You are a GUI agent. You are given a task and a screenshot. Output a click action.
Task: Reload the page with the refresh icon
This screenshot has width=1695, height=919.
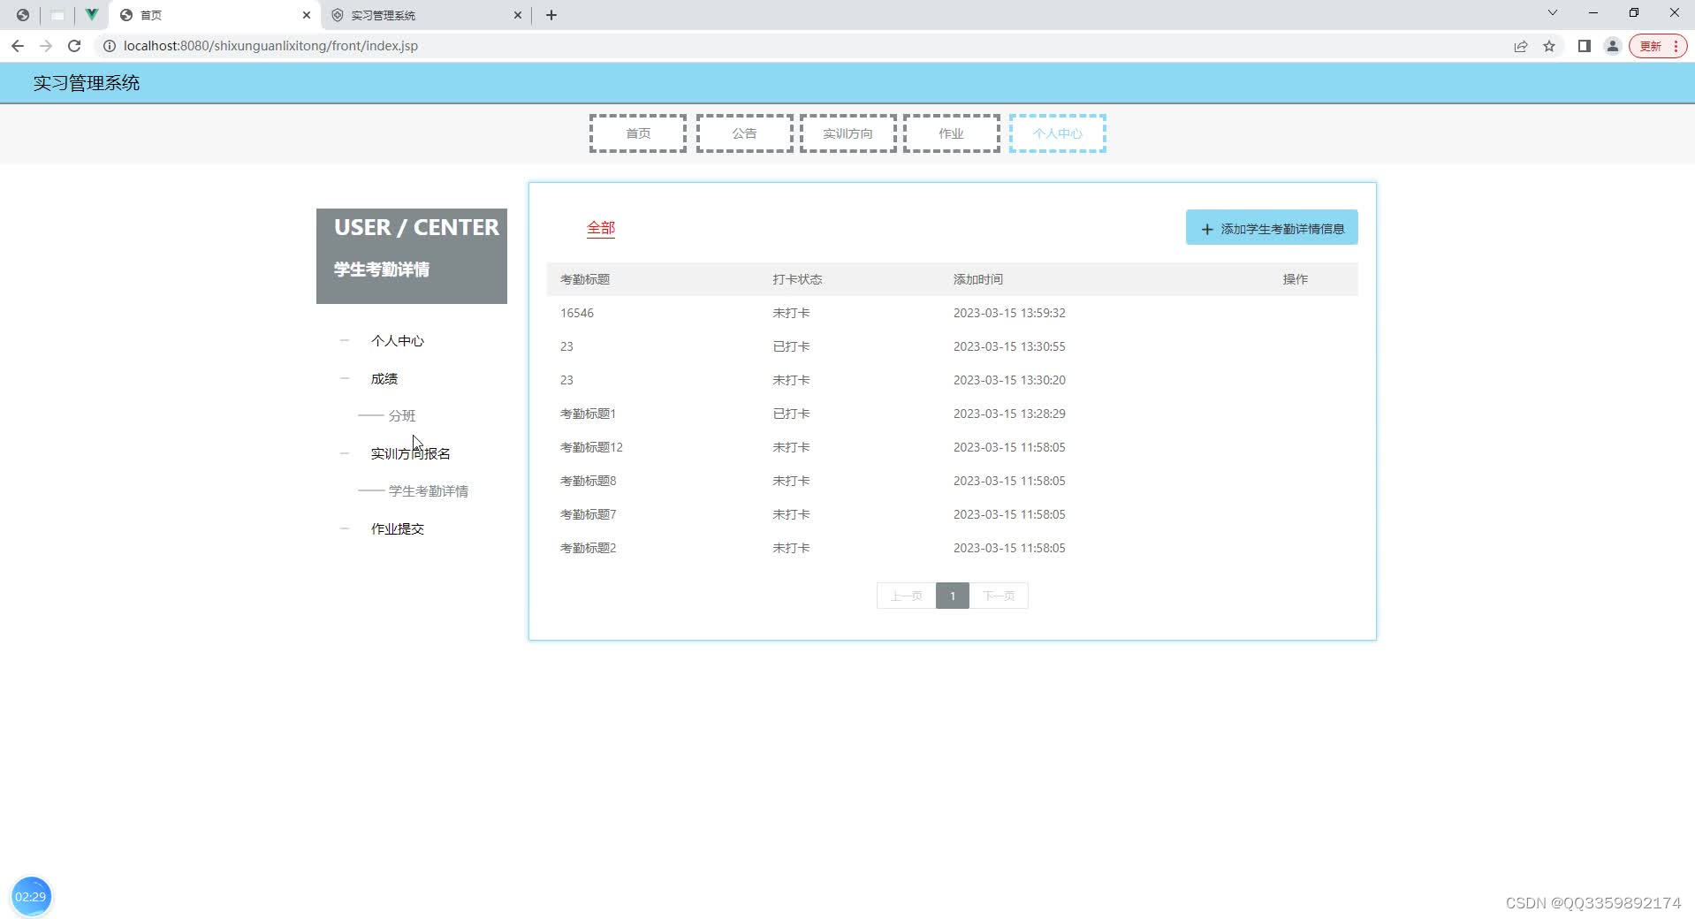pyautogui.click(x=74, y=46)
